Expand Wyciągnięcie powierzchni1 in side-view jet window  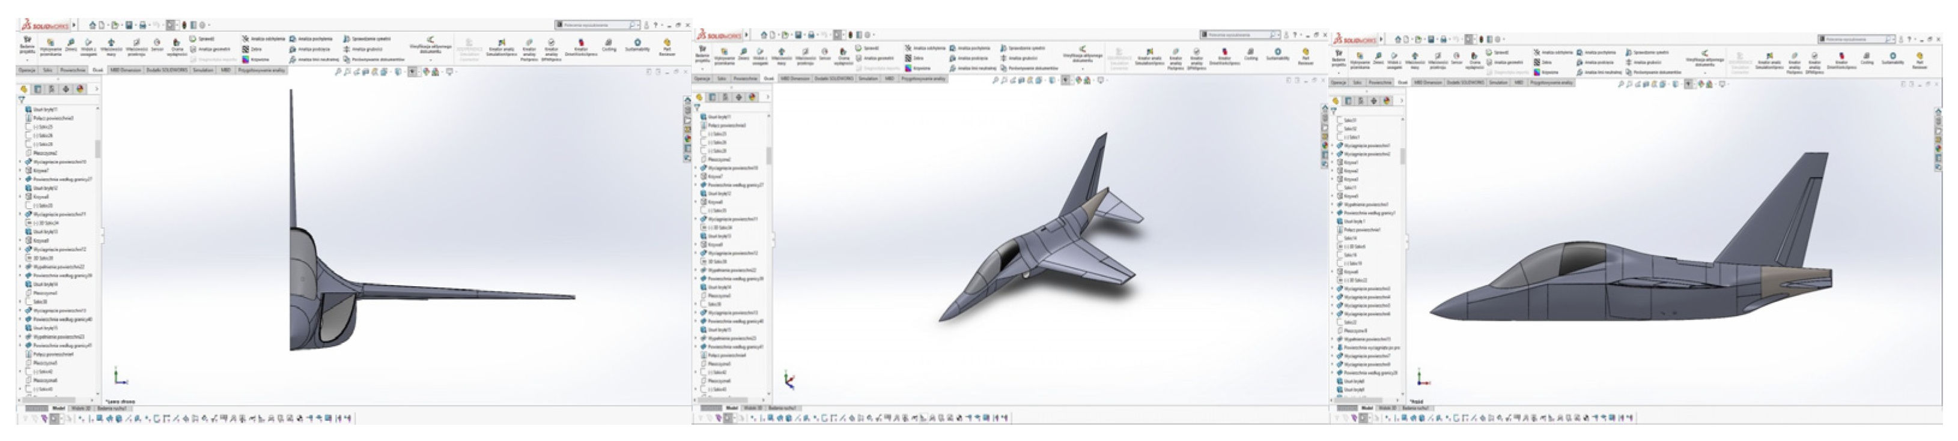pos(1333,145)
